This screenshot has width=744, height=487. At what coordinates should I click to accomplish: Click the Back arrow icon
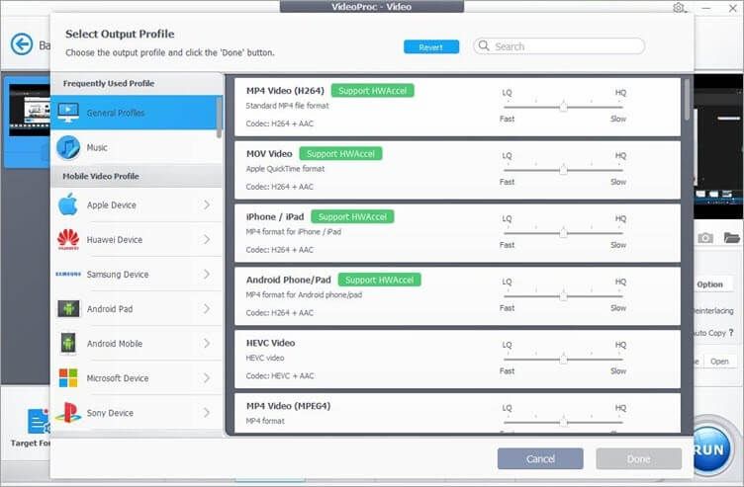[22, 44]
